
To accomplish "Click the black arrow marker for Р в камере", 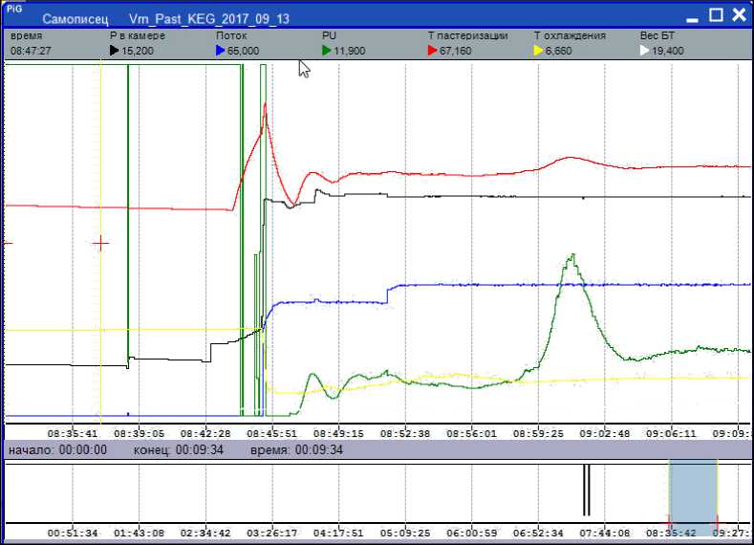I will coord(114,51).
